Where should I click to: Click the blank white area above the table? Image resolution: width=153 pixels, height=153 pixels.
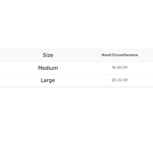[76, 24]
